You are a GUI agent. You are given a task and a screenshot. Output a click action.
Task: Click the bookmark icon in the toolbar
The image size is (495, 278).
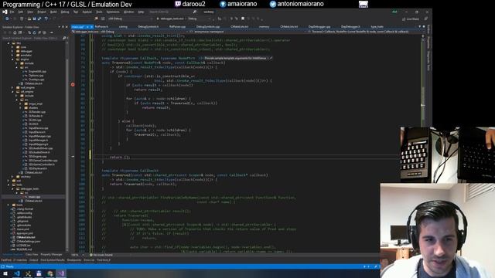click(x=243, y=19)
